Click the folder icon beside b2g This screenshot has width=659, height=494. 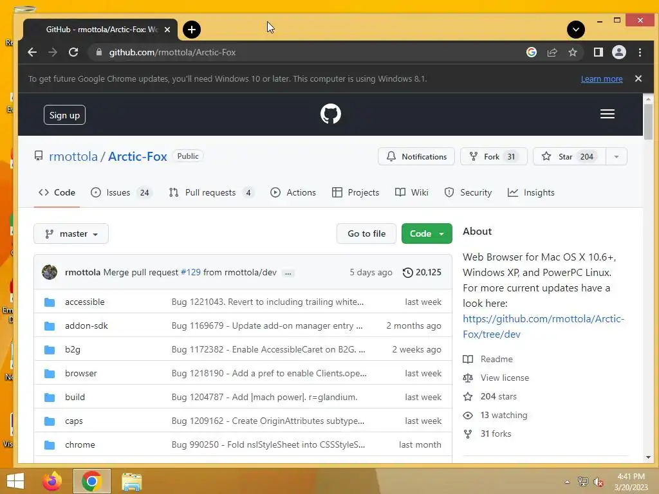[50, 349]
